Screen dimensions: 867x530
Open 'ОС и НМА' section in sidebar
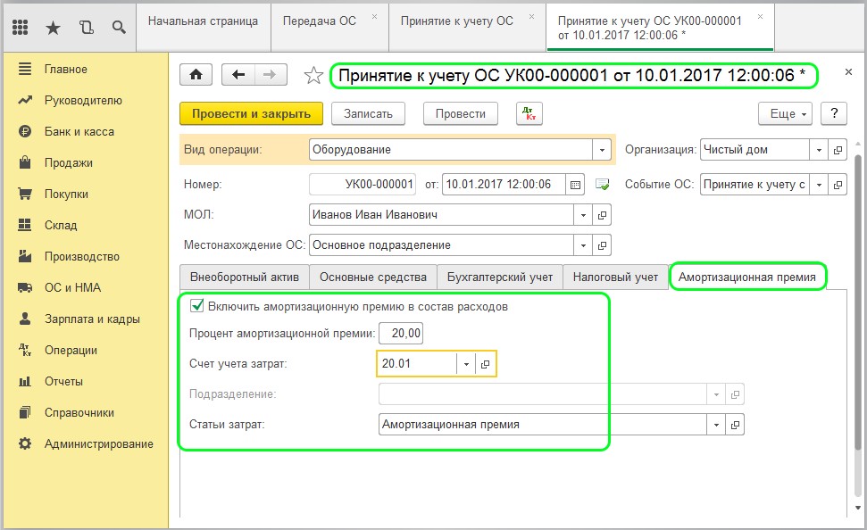(72, 287)
